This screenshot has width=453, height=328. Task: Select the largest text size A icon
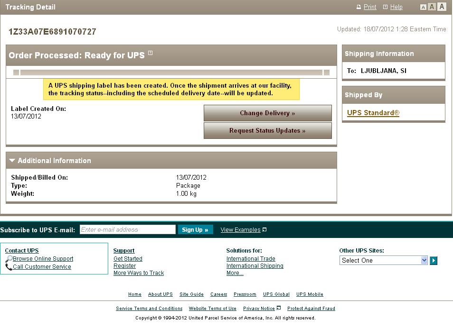pos(442,6)
